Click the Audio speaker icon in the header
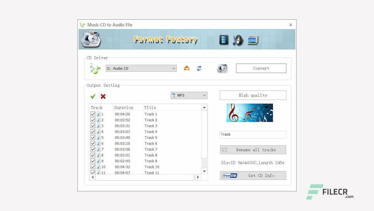The image size is (374, 211). coord(238,40)
